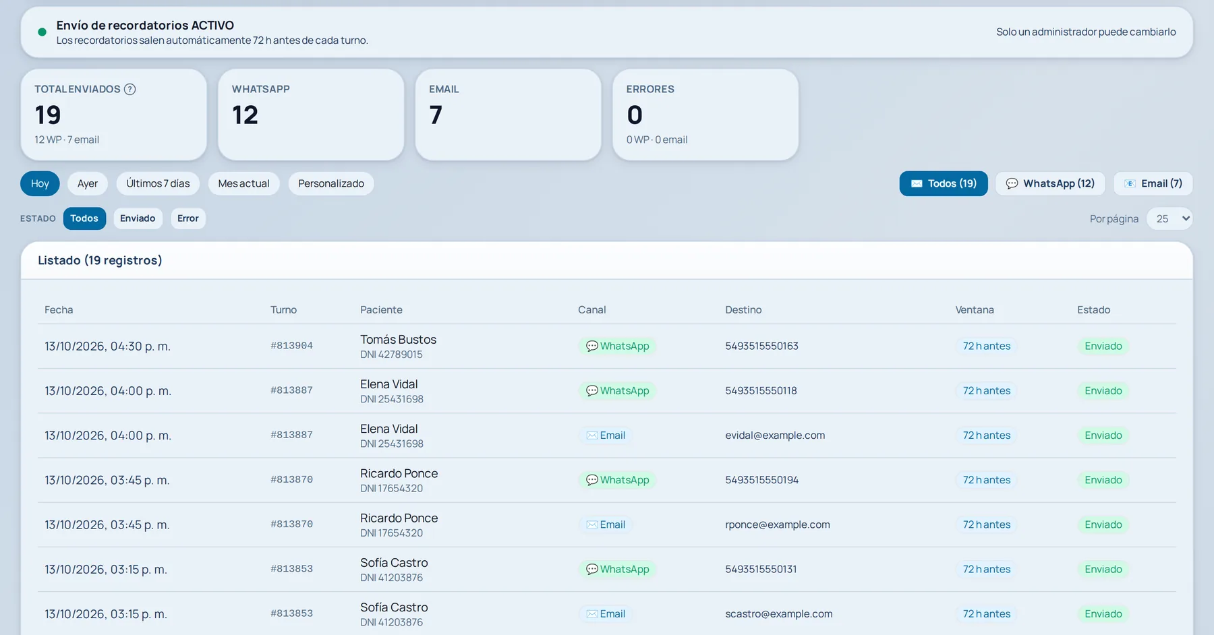1214x635 pixels.
Task: Click the Solo un administrador puede cambiarlo note
Action: tap(1086, 32)
